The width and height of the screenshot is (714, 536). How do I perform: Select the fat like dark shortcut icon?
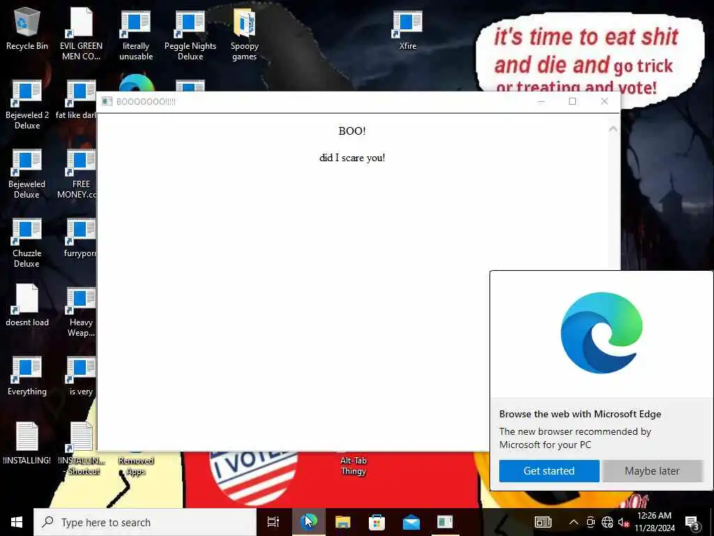point(77,100)
